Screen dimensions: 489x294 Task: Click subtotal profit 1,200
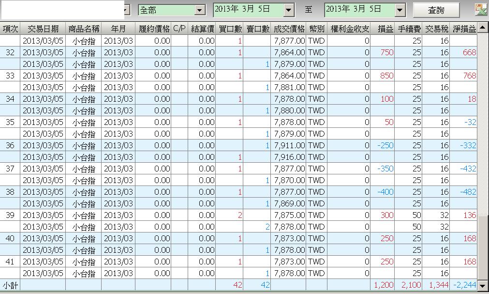(x=384, y=285)
